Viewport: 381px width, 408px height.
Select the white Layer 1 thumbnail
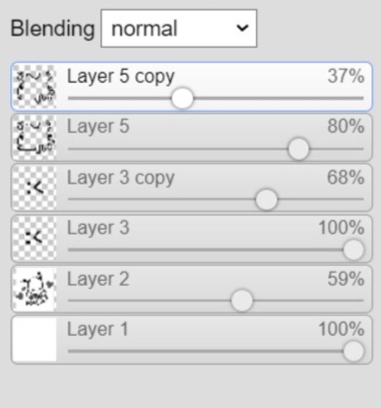tap(35, 340)
